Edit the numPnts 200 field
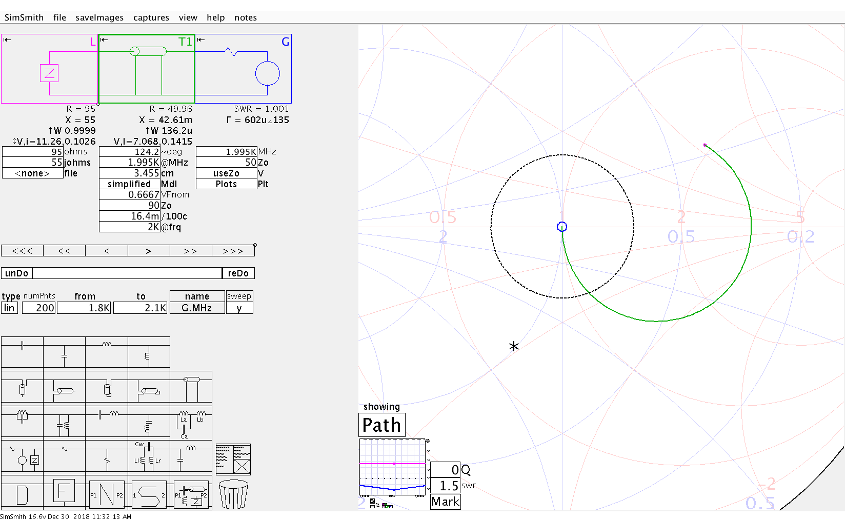The image size is (845, 519). (38, 308)
